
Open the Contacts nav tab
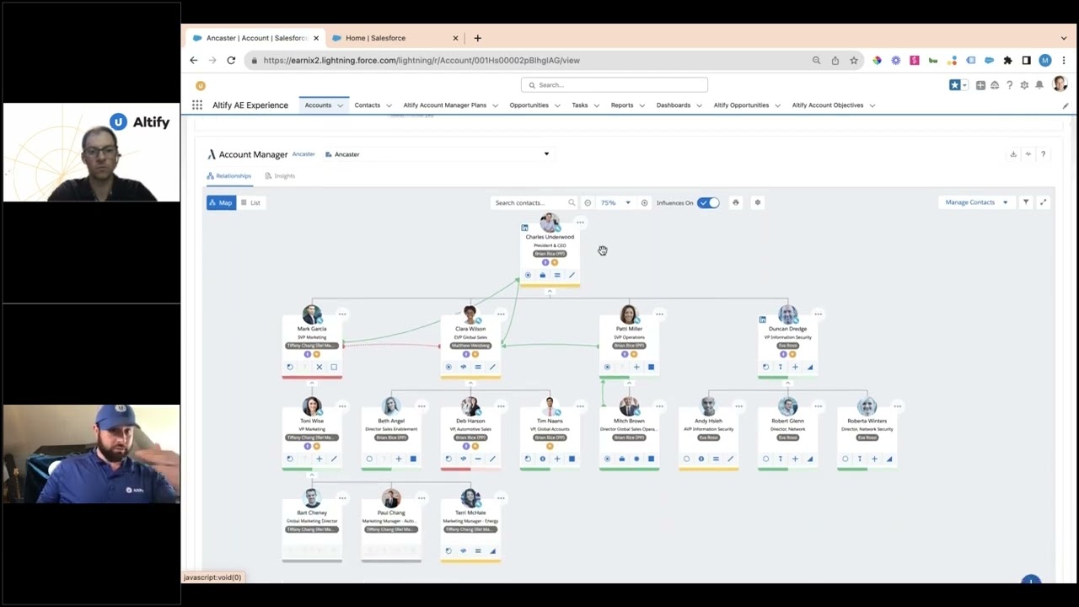368,105
